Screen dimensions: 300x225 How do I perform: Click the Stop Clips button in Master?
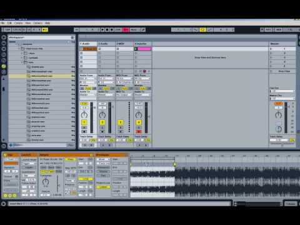point(284,71)
